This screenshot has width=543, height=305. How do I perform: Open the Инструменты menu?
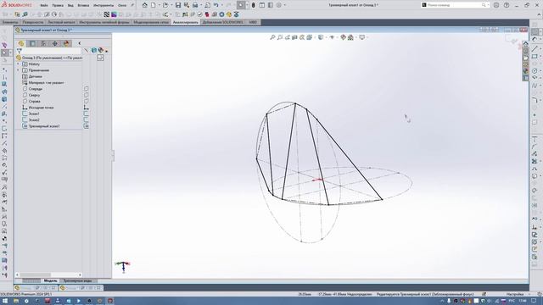(104, 6)
